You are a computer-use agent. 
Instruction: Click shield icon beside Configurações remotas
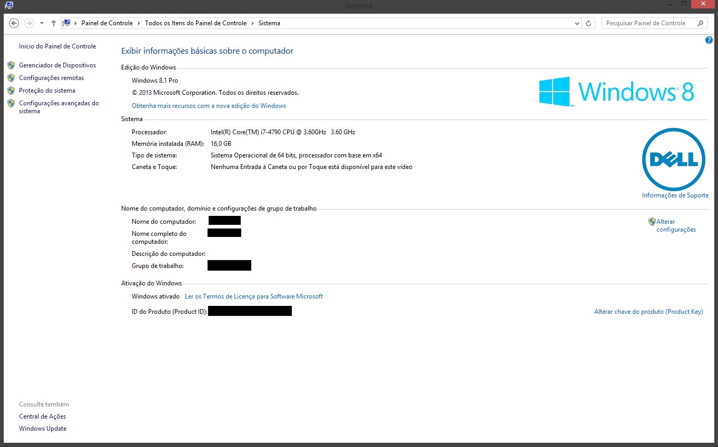[x=11, y=78]
